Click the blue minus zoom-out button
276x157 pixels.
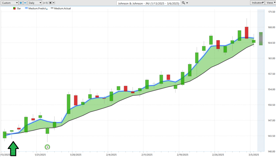(x=25, y=3)
